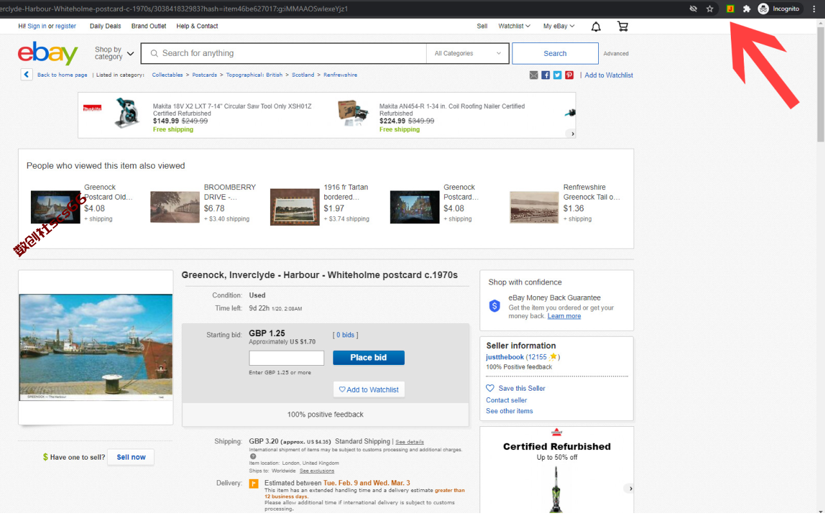Click the blue Search button

(x=555, y=53)
